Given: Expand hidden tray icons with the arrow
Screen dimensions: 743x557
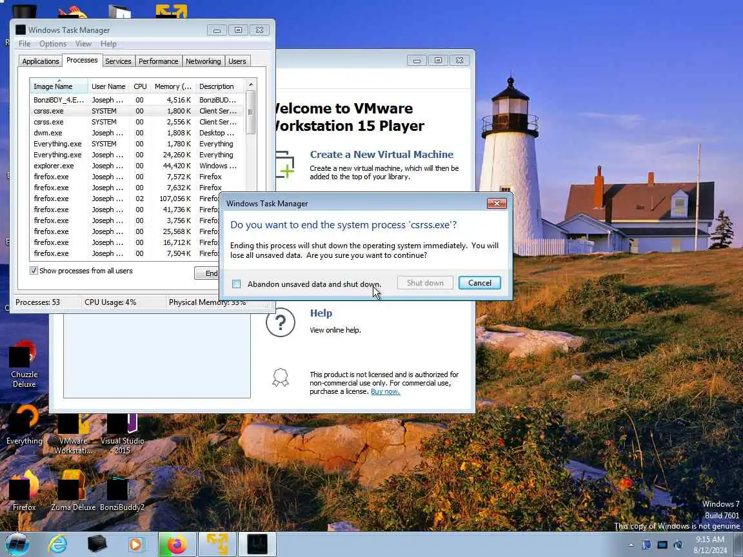Looking at the screenshot, I should coord(631,545).
